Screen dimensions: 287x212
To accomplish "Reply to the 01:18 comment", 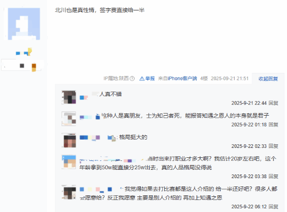I will coord(273,124).
